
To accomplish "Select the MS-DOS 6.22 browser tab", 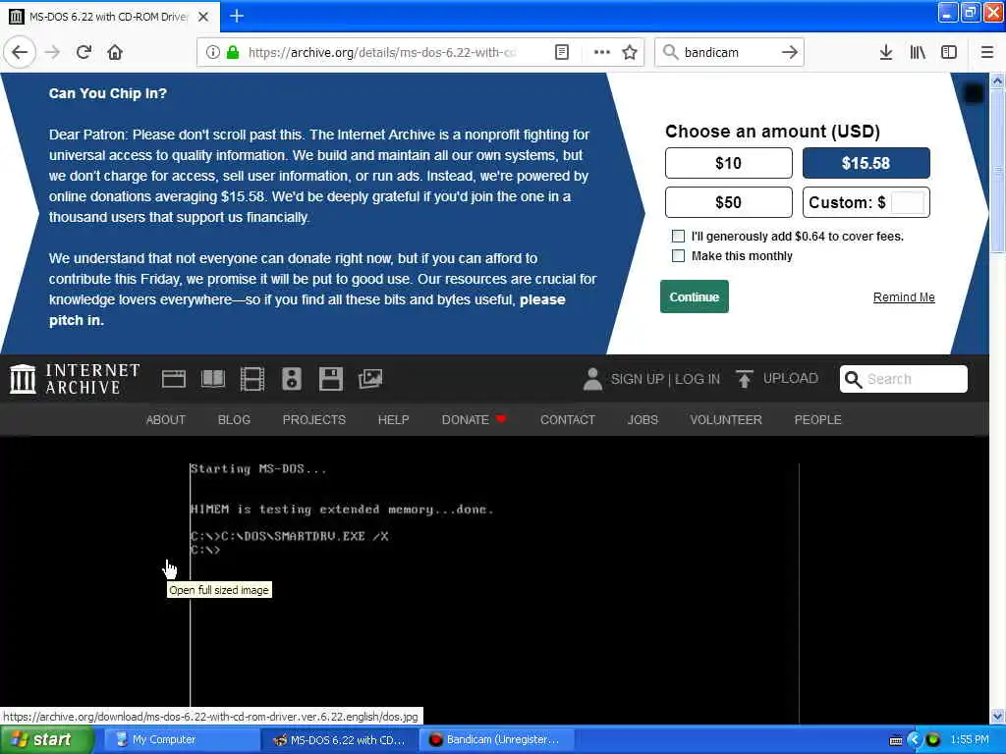I will coord(109,17).
